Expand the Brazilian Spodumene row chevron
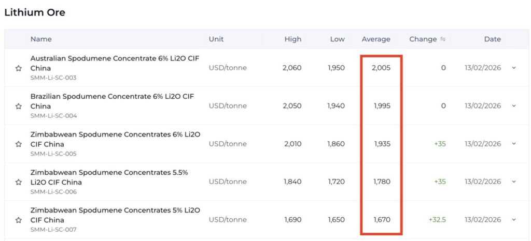 click(x=514, y=106)
